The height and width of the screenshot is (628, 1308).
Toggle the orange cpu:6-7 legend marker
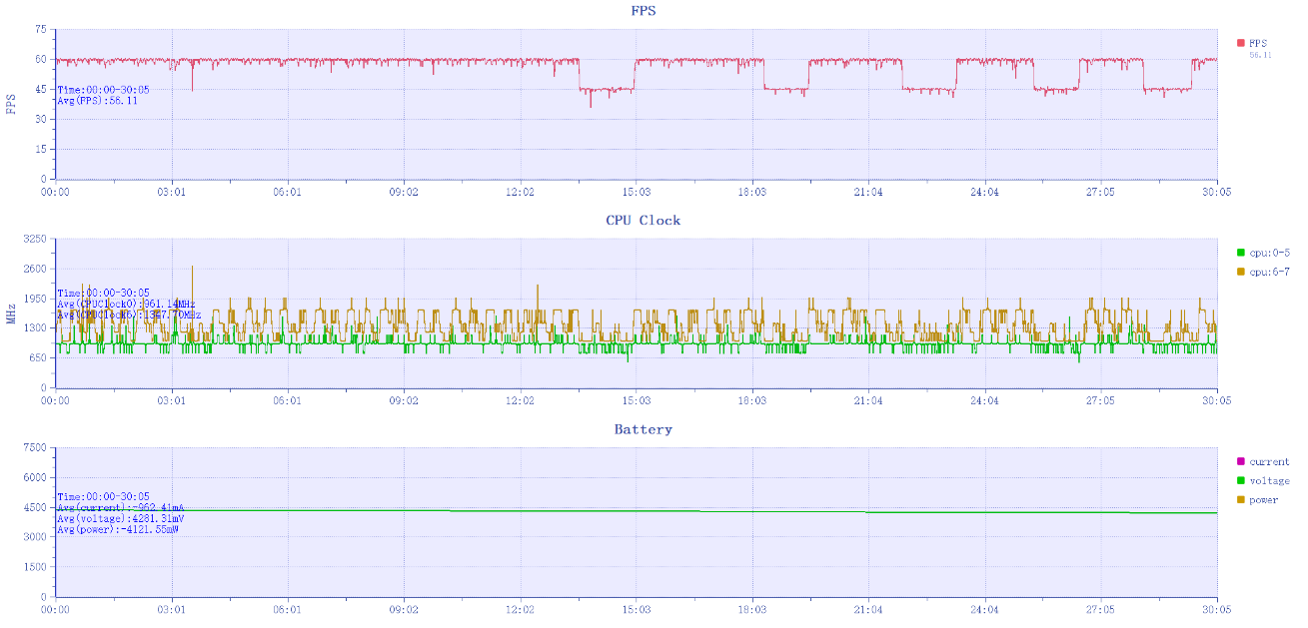pyautogui.click(x=1240, y=272)
